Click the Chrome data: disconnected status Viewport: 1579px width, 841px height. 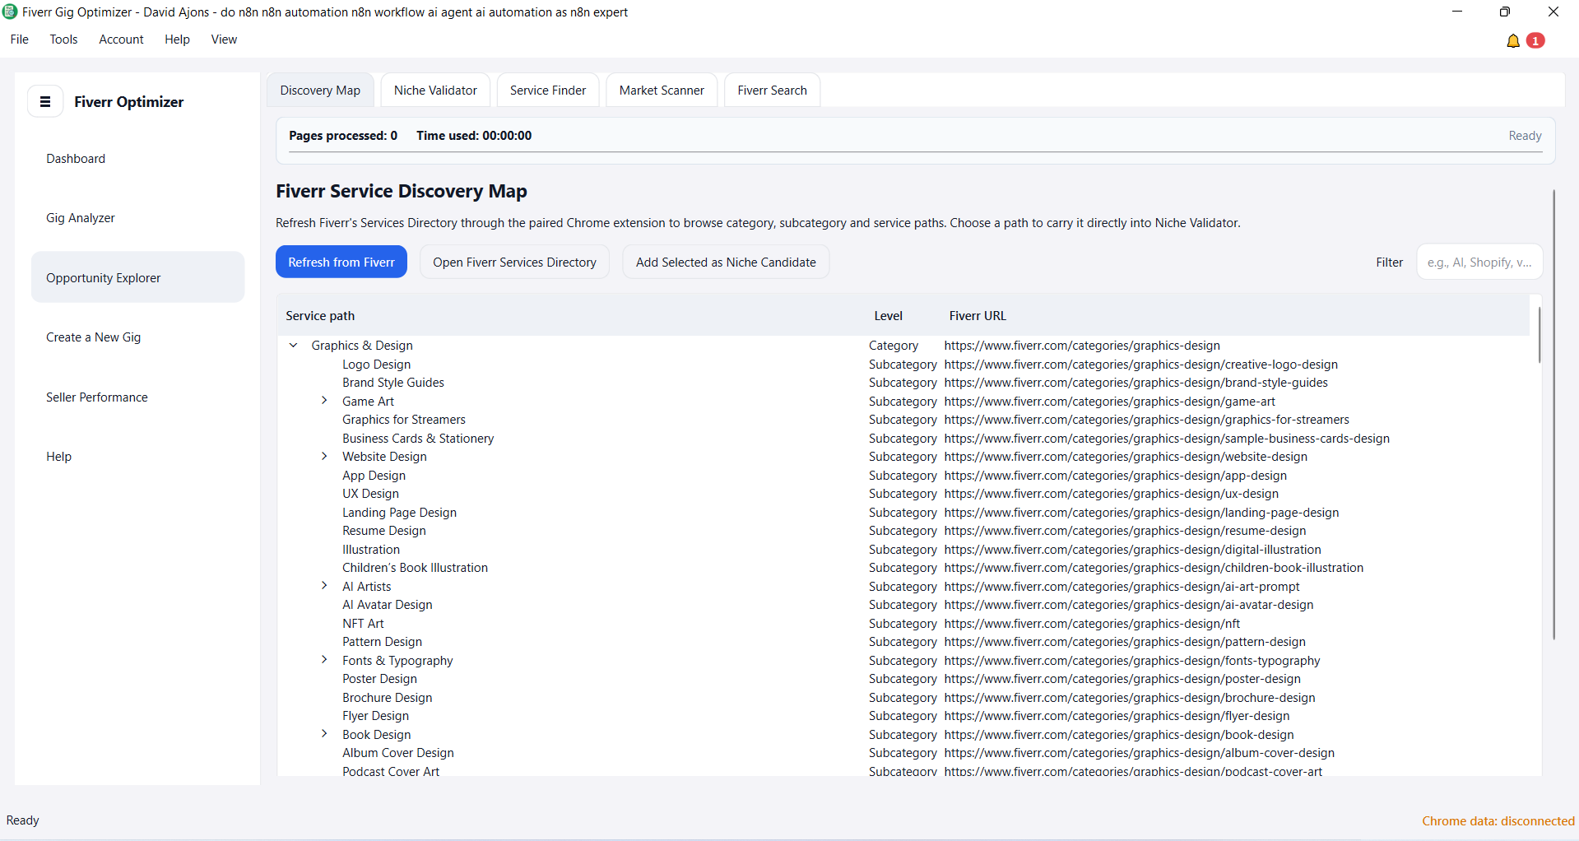[1498, 821]
